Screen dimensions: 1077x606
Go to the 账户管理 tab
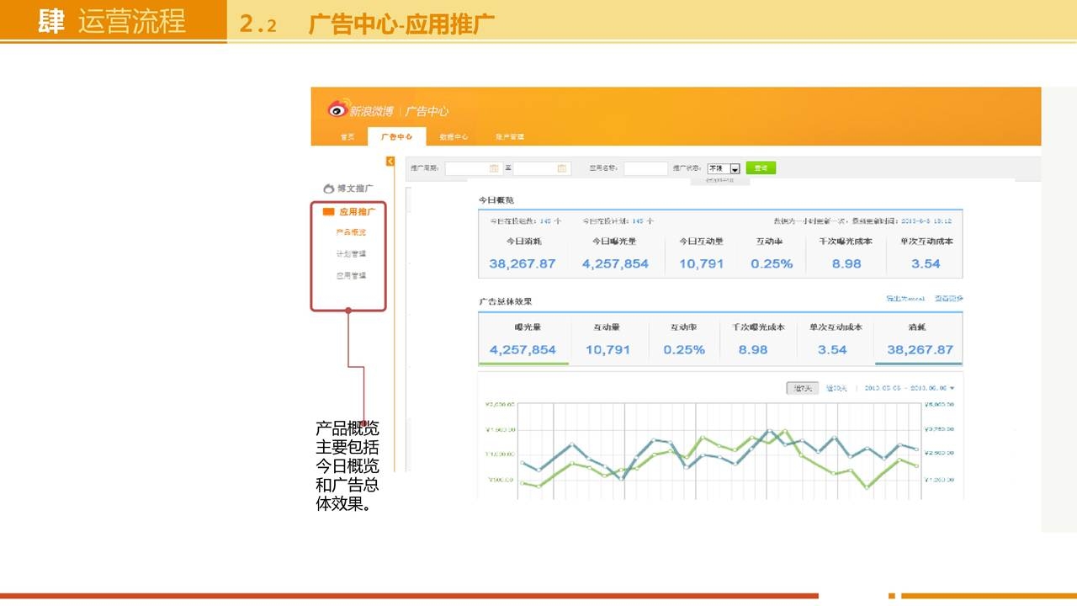pyautogui.click(x=510, y=137)
